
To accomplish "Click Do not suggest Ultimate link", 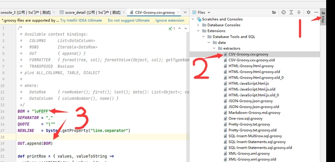I will 129,21.
